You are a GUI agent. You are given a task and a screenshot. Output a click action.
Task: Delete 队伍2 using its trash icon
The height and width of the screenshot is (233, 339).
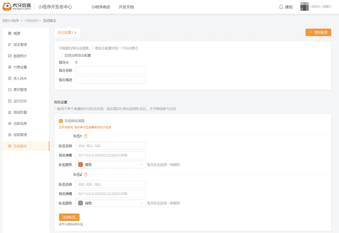(x=86, y=175)
